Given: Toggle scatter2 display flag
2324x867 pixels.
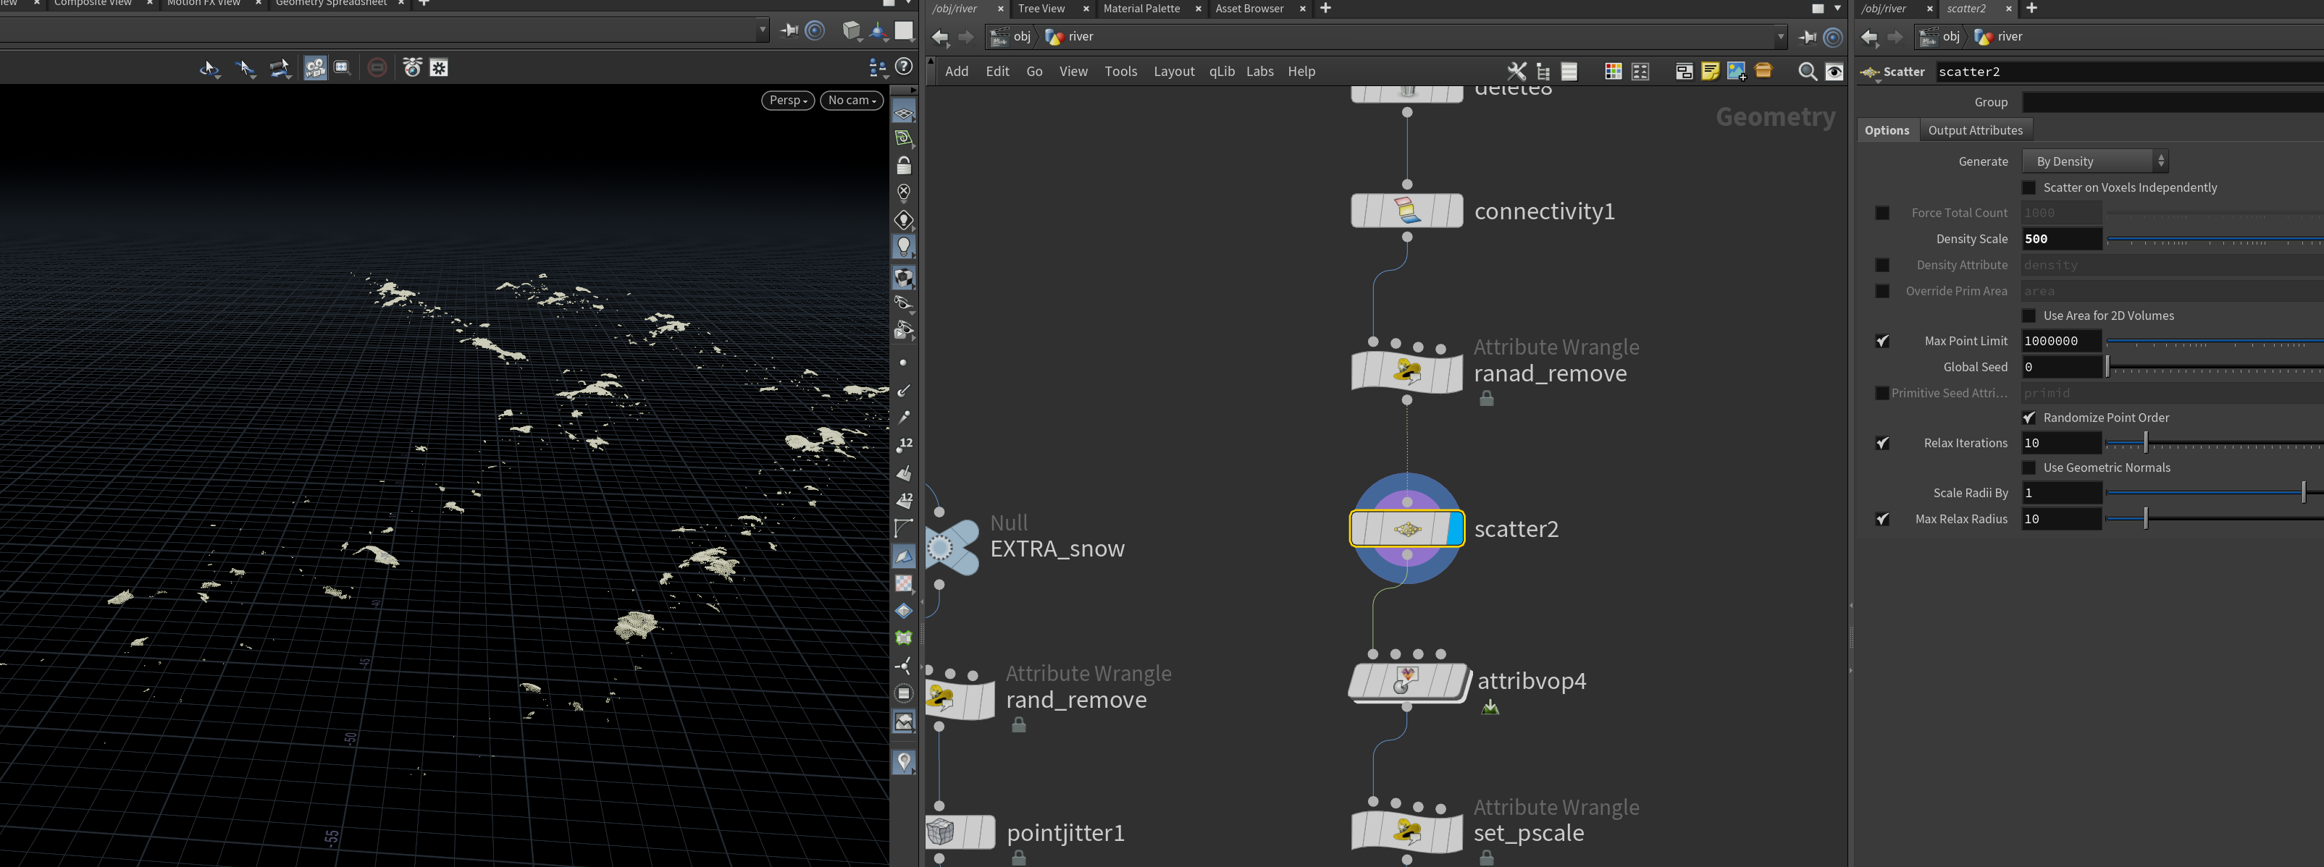Looking at the screenshot, I should pyautogui.click(x=1453, y=529).
